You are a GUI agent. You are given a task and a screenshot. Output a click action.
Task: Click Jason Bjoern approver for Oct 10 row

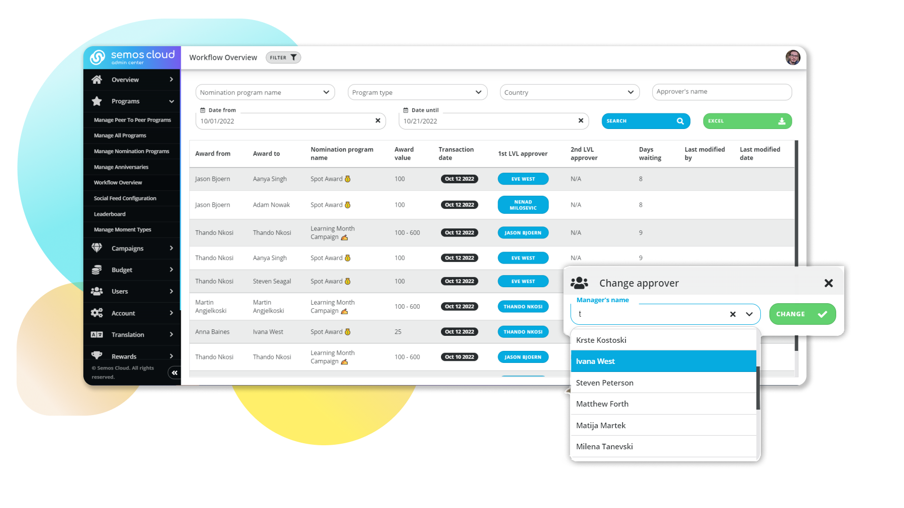pyautogui.click(x=523, y=357)
